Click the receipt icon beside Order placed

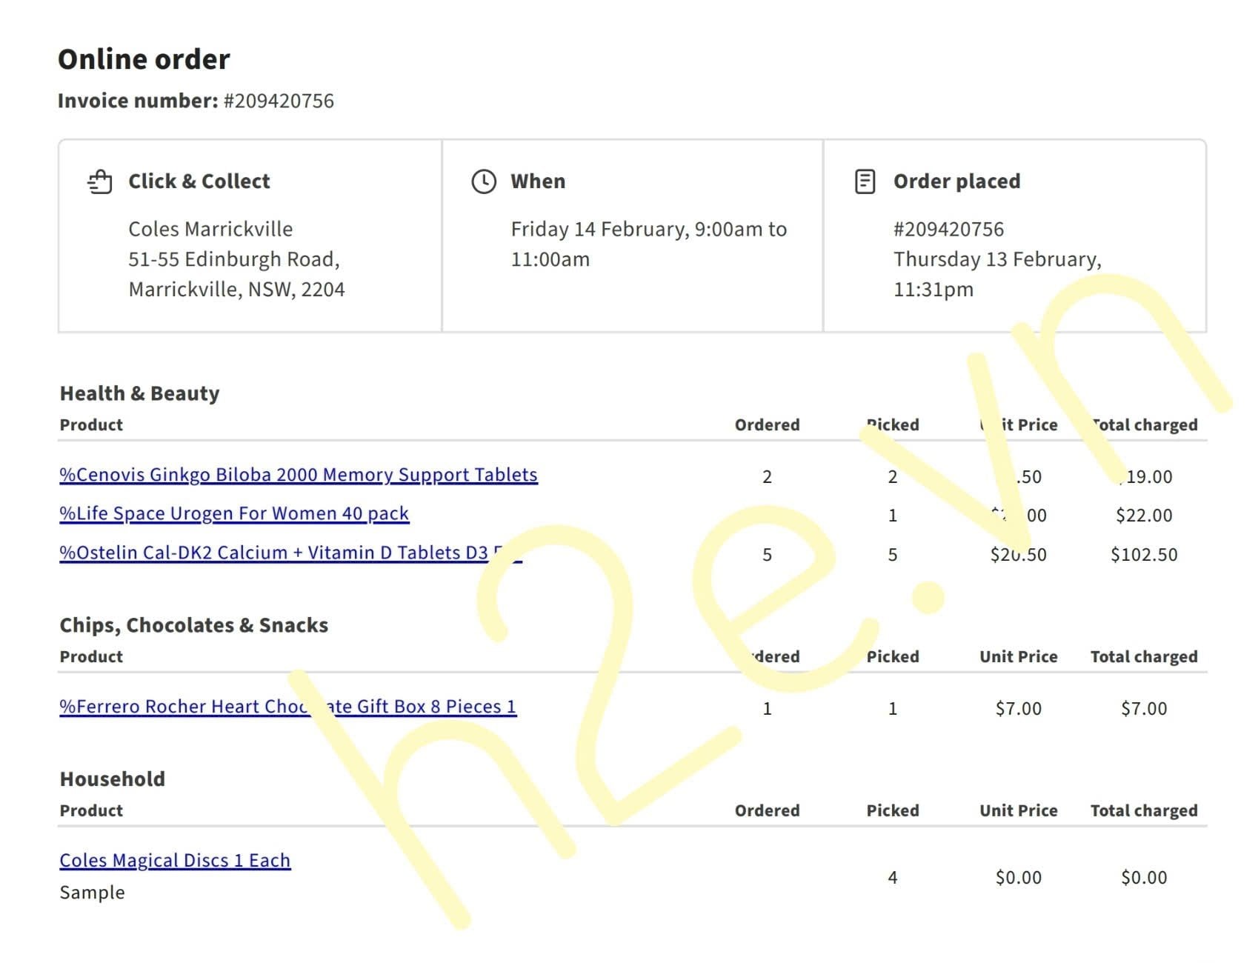pyautogui.click(x=865, y=181)
